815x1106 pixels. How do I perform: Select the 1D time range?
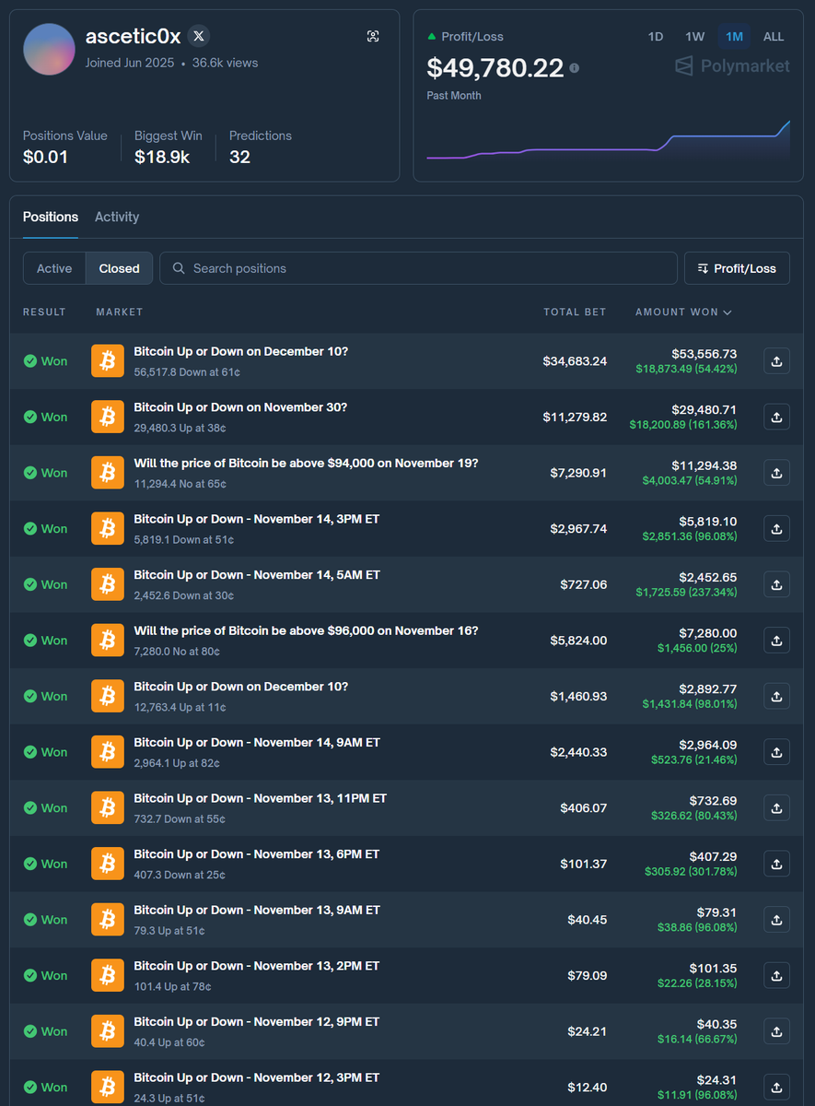point(656,37)
